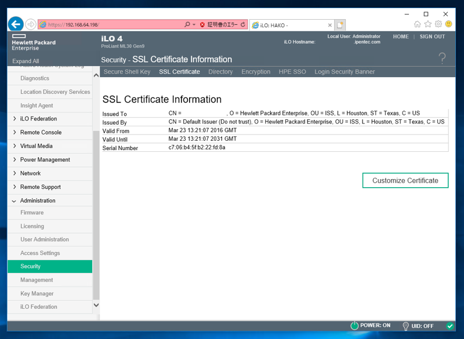Expand the Network section
This screenshot has height=339, width=464.
(x=14, y=173)
